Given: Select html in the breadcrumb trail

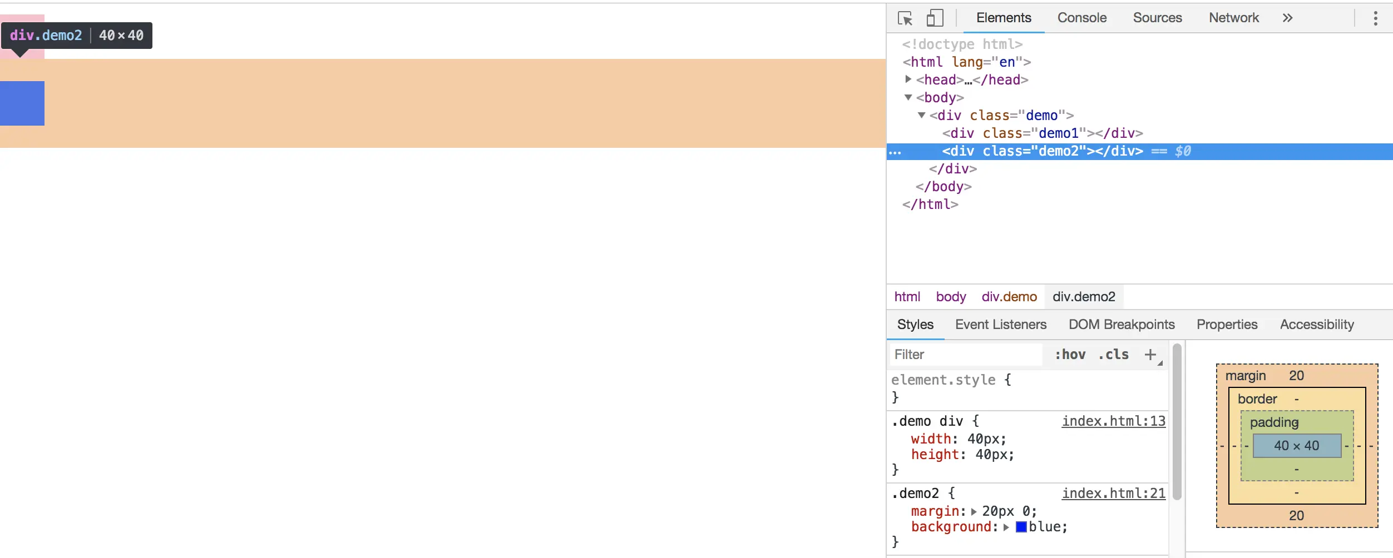Looking at the screenshot, I should click(x=907, y=297).
